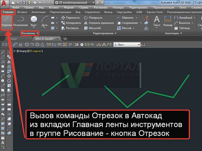Switch to the A360 ribbon tab
Viewport: 202px width, 151px height.
click(x=139, y=12)
